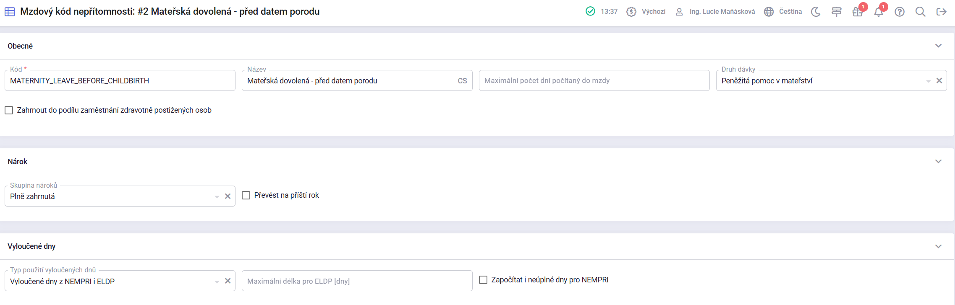The image size is (955, 305).
Task: Open notifications bell icon
Action: coord(878,12)
